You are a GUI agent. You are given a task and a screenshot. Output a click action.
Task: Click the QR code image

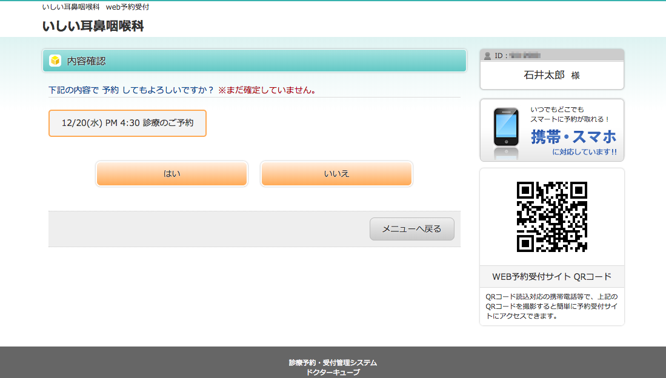(x=551, y=216)
